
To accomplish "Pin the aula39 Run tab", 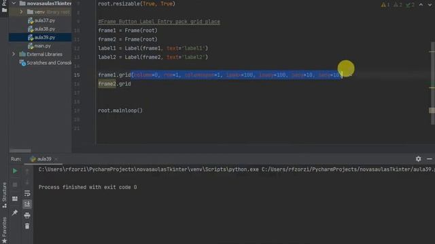I will 15,212.
